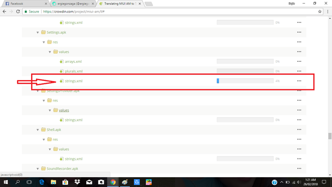Open the SoundRecorder.apk folder link
Image resolution: width=332 pixels, height=187 pixels.
pyautogui.click(x=62, y=168)
